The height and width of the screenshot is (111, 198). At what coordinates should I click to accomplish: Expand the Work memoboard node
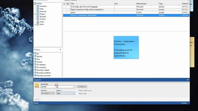(x=35, y=24)
